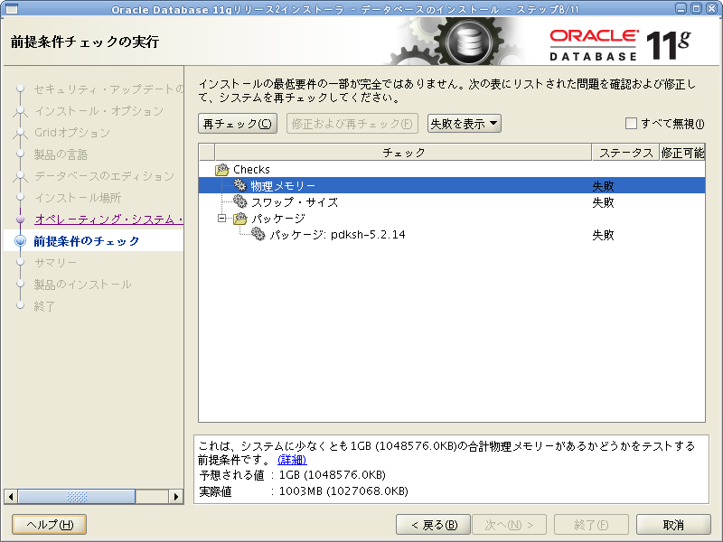Click the 予想される値 1GB line
The image size is (723, 542).
292,475
